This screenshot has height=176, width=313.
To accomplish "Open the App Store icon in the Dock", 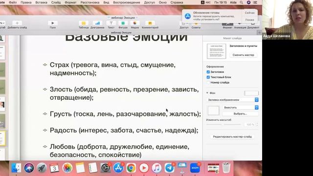I will (x=118, y=168).
